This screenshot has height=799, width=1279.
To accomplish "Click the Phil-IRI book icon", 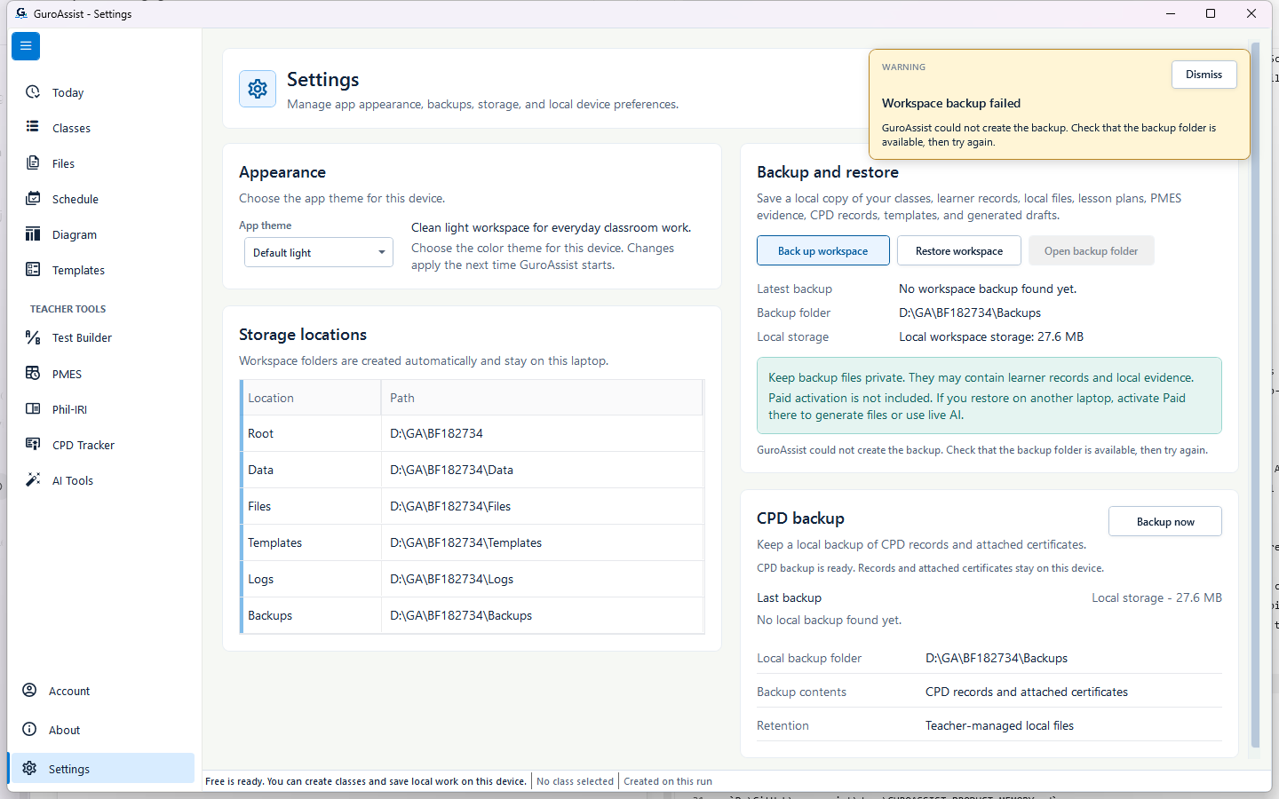I will pos(33,408).
